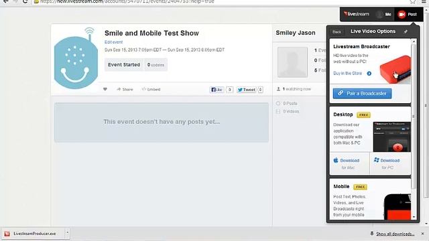
Task: Bookmark page with star icon
Action: tap(413, 1)
